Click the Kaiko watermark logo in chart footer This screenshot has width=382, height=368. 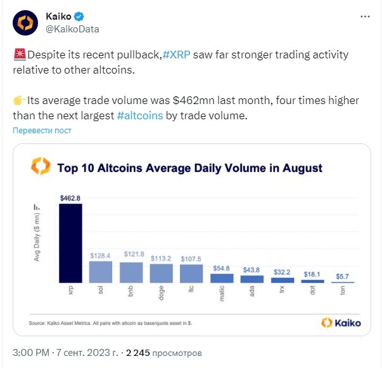[341, 322]
